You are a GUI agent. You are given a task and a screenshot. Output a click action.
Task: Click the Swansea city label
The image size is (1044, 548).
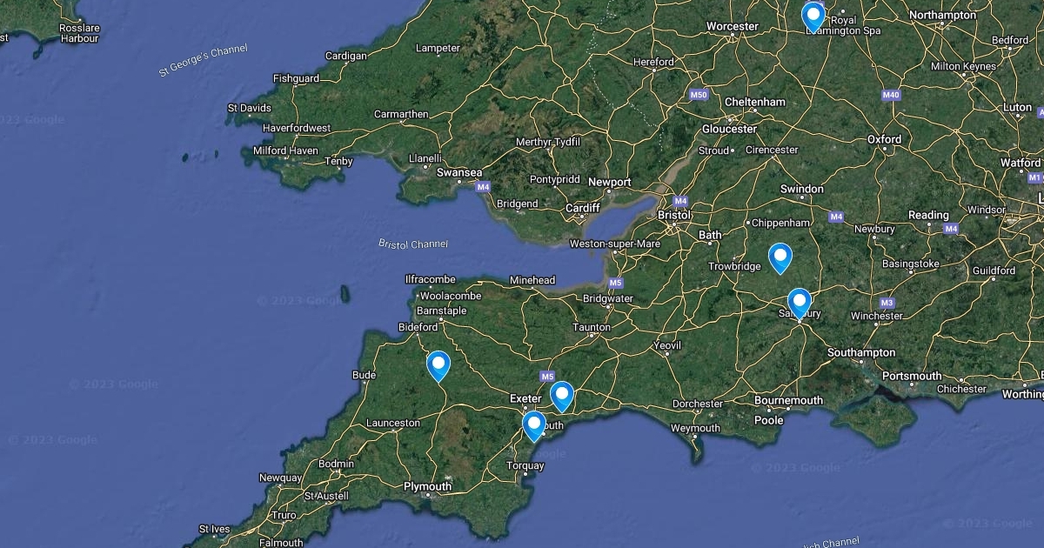tap(458, 172)
